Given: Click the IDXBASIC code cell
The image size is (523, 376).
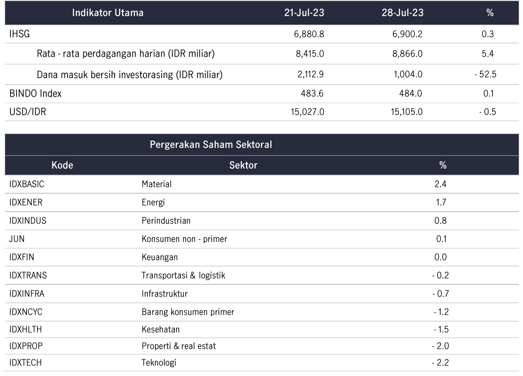Looking at the screenshot, I should [27, 184].
